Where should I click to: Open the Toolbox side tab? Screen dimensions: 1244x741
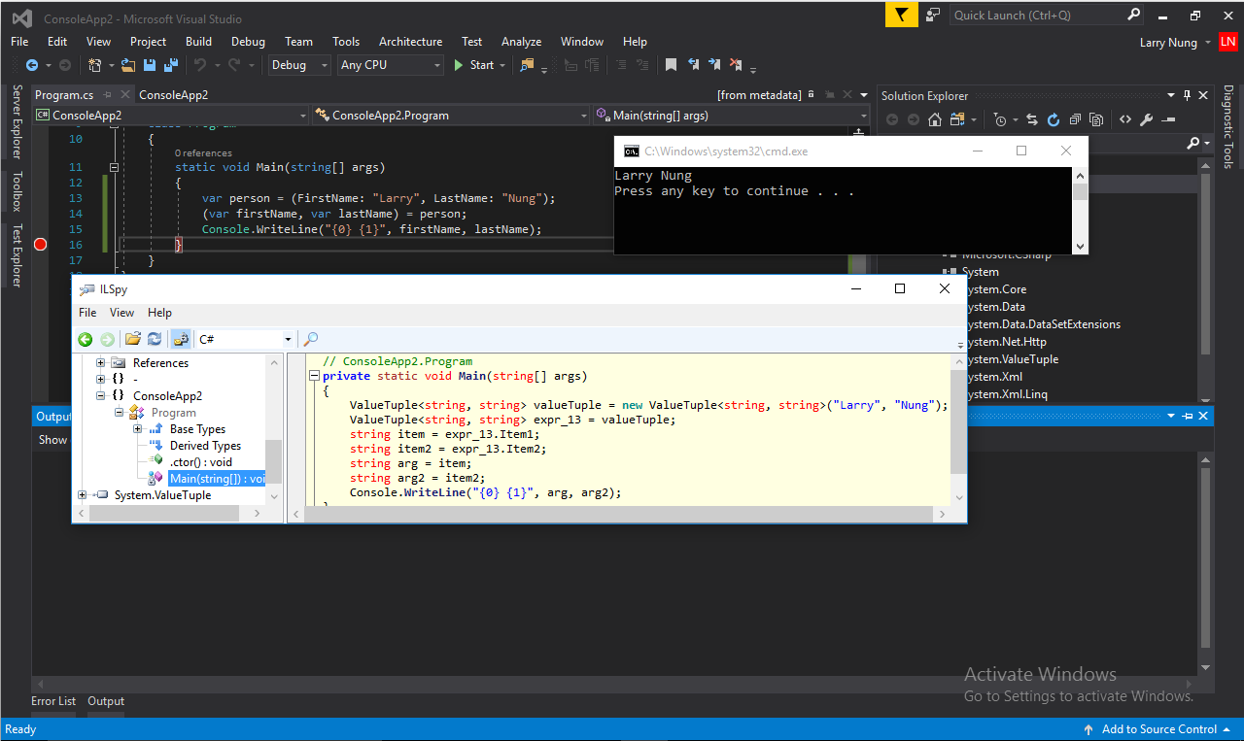tap(16, 191)
